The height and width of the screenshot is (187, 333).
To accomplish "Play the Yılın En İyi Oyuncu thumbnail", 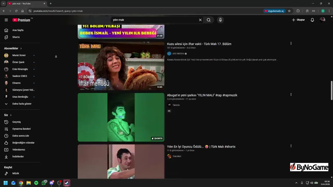I will 121,162.
